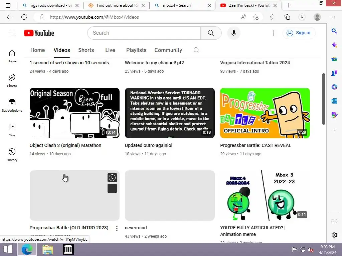
Task: Open Tab actions menu icon
Action: 8,5
